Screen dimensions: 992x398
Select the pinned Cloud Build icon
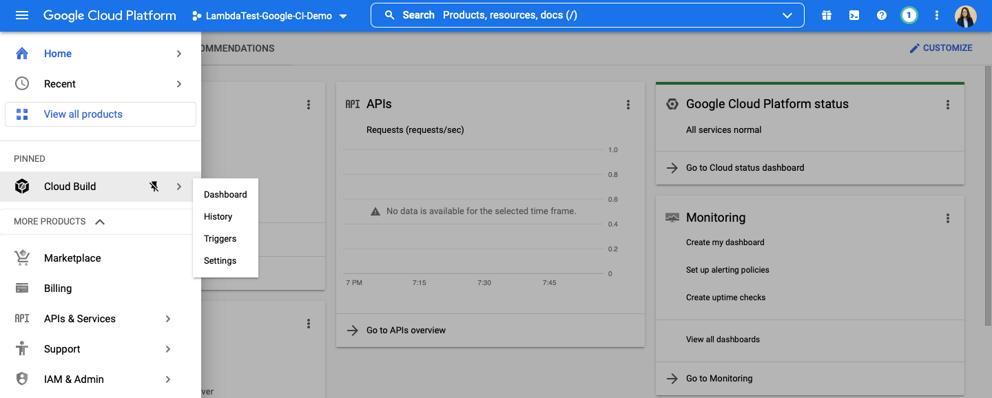click(x=21, y=186)
